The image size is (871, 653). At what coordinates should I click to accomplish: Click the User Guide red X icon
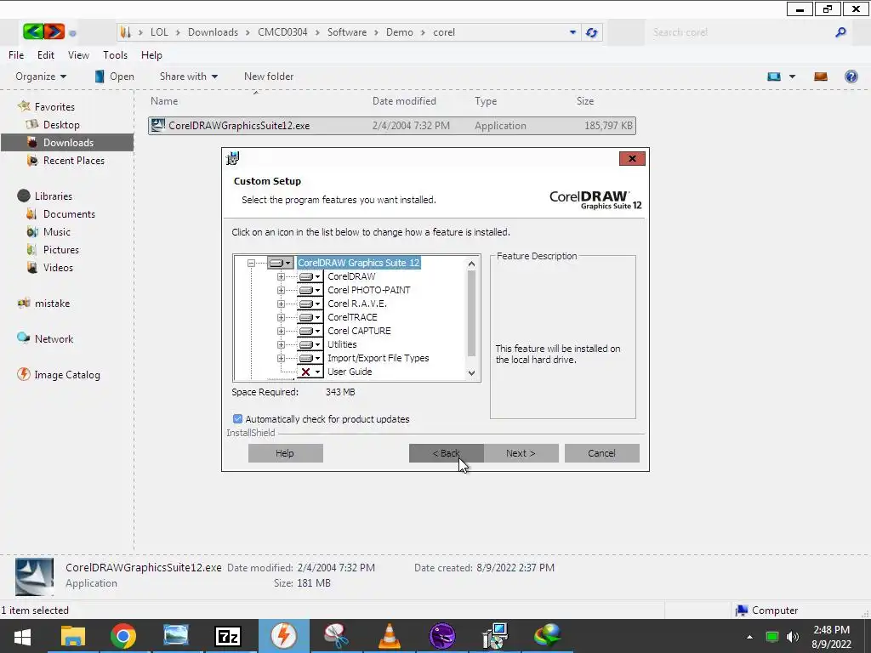305,372
